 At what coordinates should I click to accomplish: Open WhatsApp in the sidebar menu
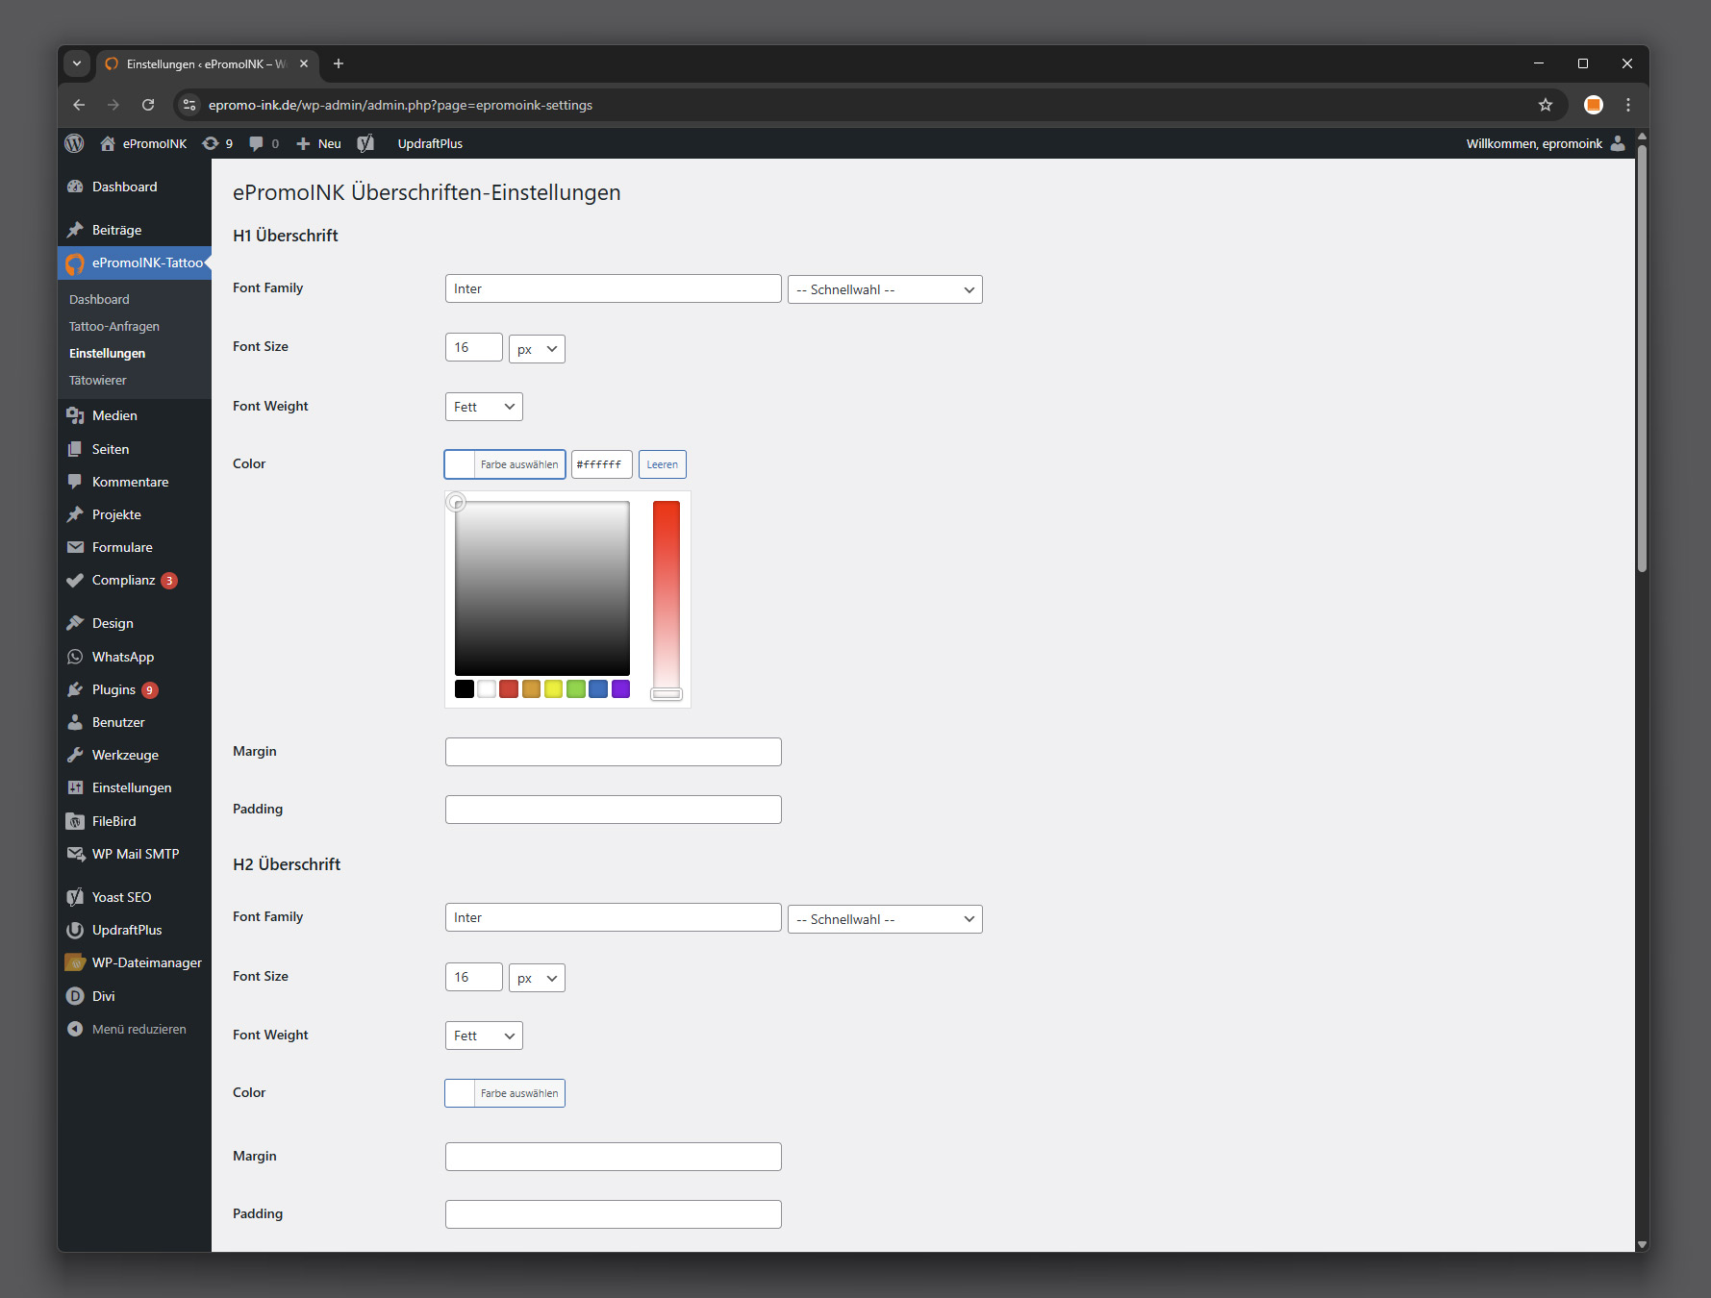point(122,657)
